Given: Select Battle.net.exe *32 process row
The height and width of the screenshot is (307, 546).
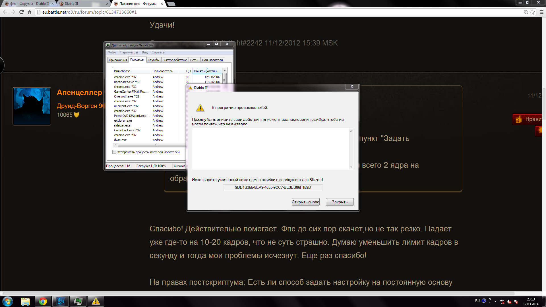Looking at the screenshot, I should tap(167, 82).
